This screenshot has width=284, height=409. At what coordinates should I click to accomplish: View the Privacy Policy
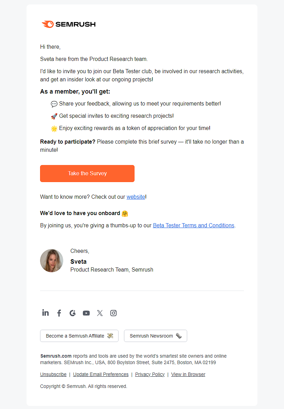(x=150, y=374)
